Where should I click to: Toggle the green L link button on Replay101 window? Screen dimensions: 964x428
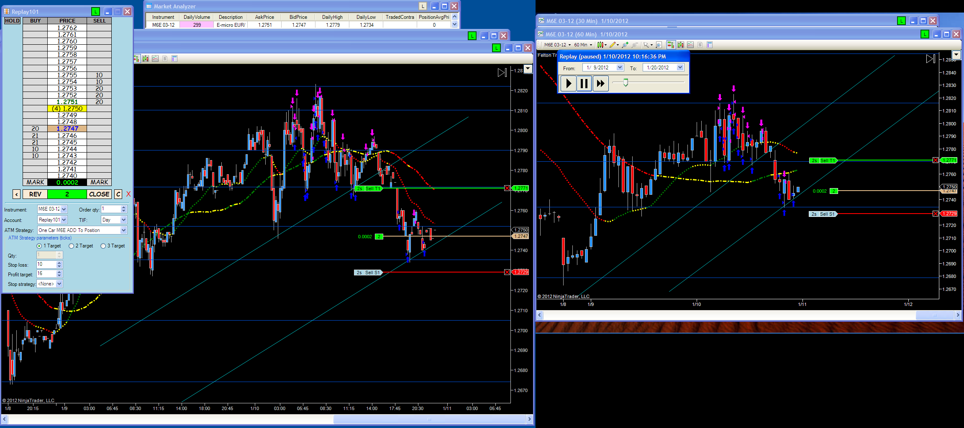click(95, 12)
